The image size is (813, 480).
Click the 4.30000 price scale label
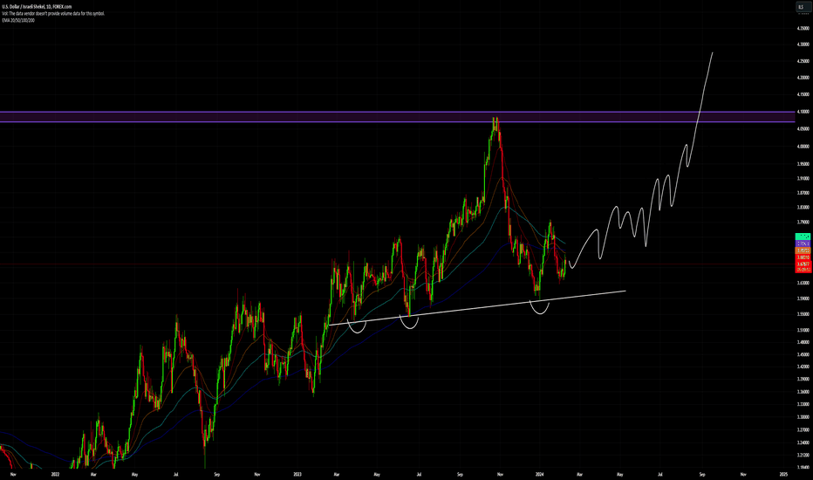803,45
